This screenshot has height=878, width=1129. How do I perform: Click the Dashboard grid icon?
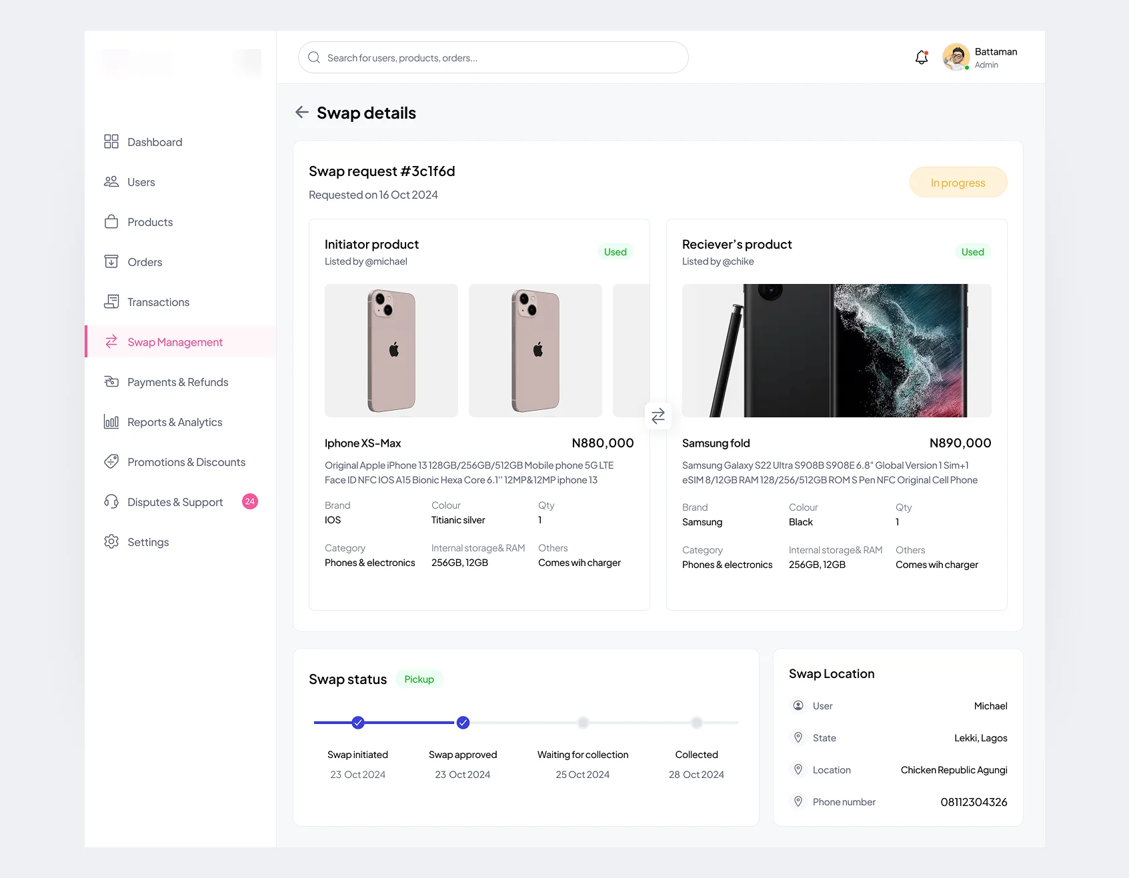pyautogui.click(x=111, y=141)
